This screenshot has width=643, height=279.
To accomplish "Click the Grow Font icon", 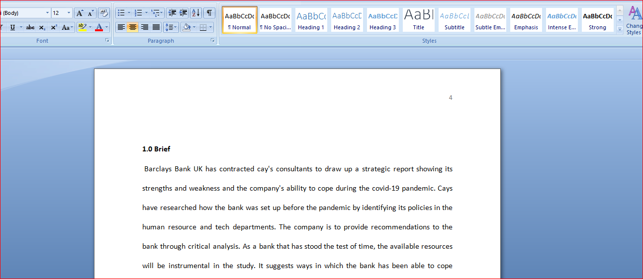I will pos(80,13).
